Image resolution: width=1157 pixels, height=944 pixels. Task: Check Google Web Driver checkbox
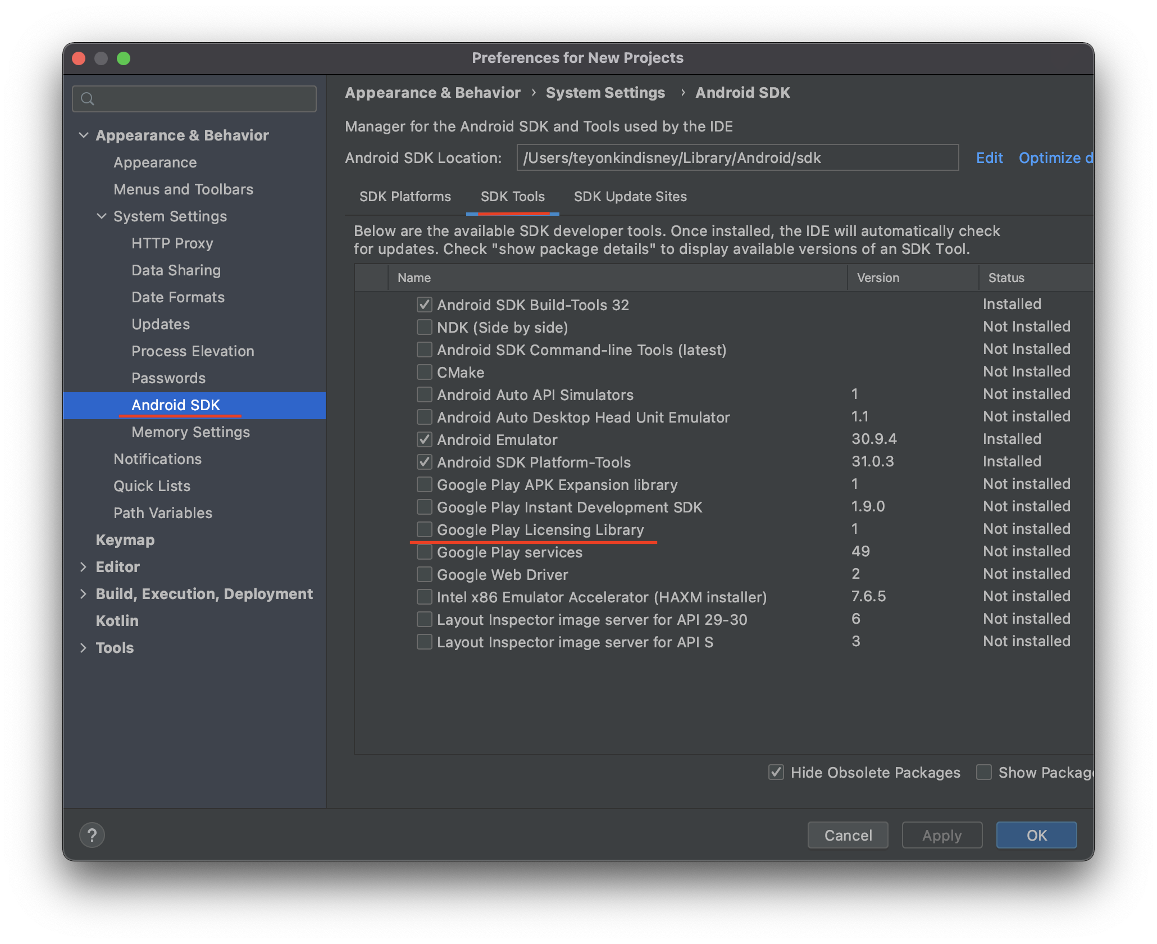[x=425, y=574]
